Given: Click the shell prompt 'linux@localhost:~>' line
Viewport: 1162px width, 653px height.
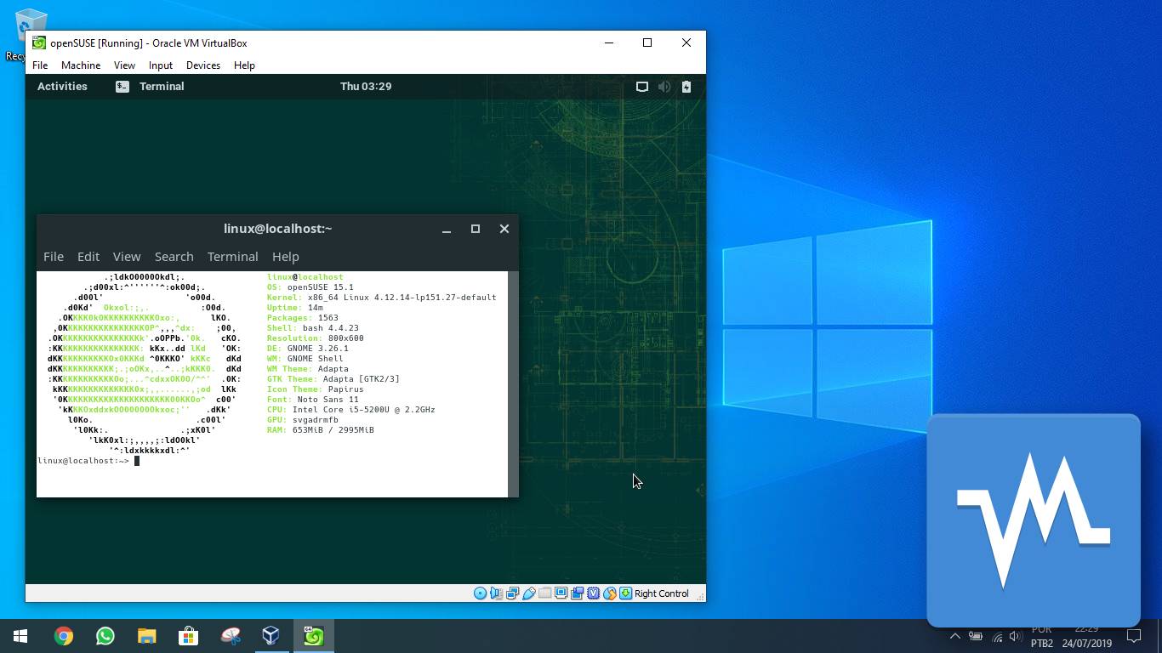Looking at the screenshot, I should 88,461.
